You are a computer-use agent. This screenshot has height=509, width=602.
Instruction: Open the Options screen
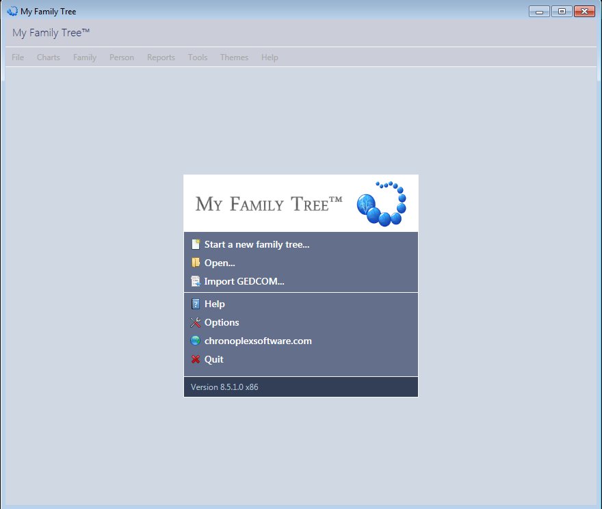coord(222,322)
